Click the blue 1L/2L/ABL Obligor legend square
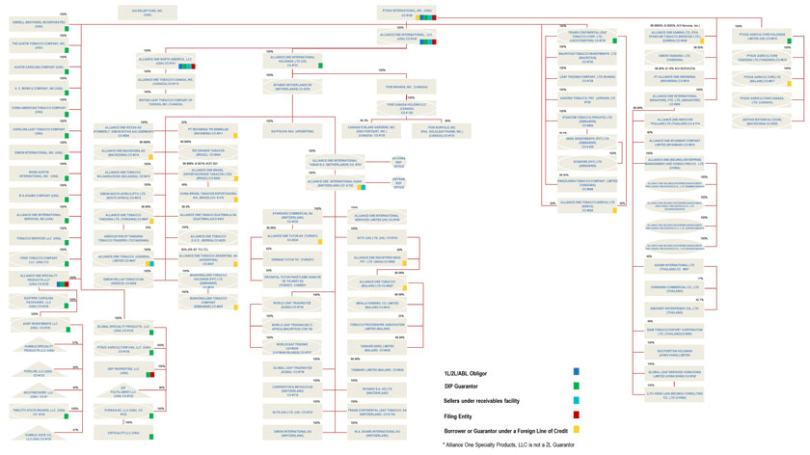This screenshot has width=810, height=455. [x=577, y=371]
